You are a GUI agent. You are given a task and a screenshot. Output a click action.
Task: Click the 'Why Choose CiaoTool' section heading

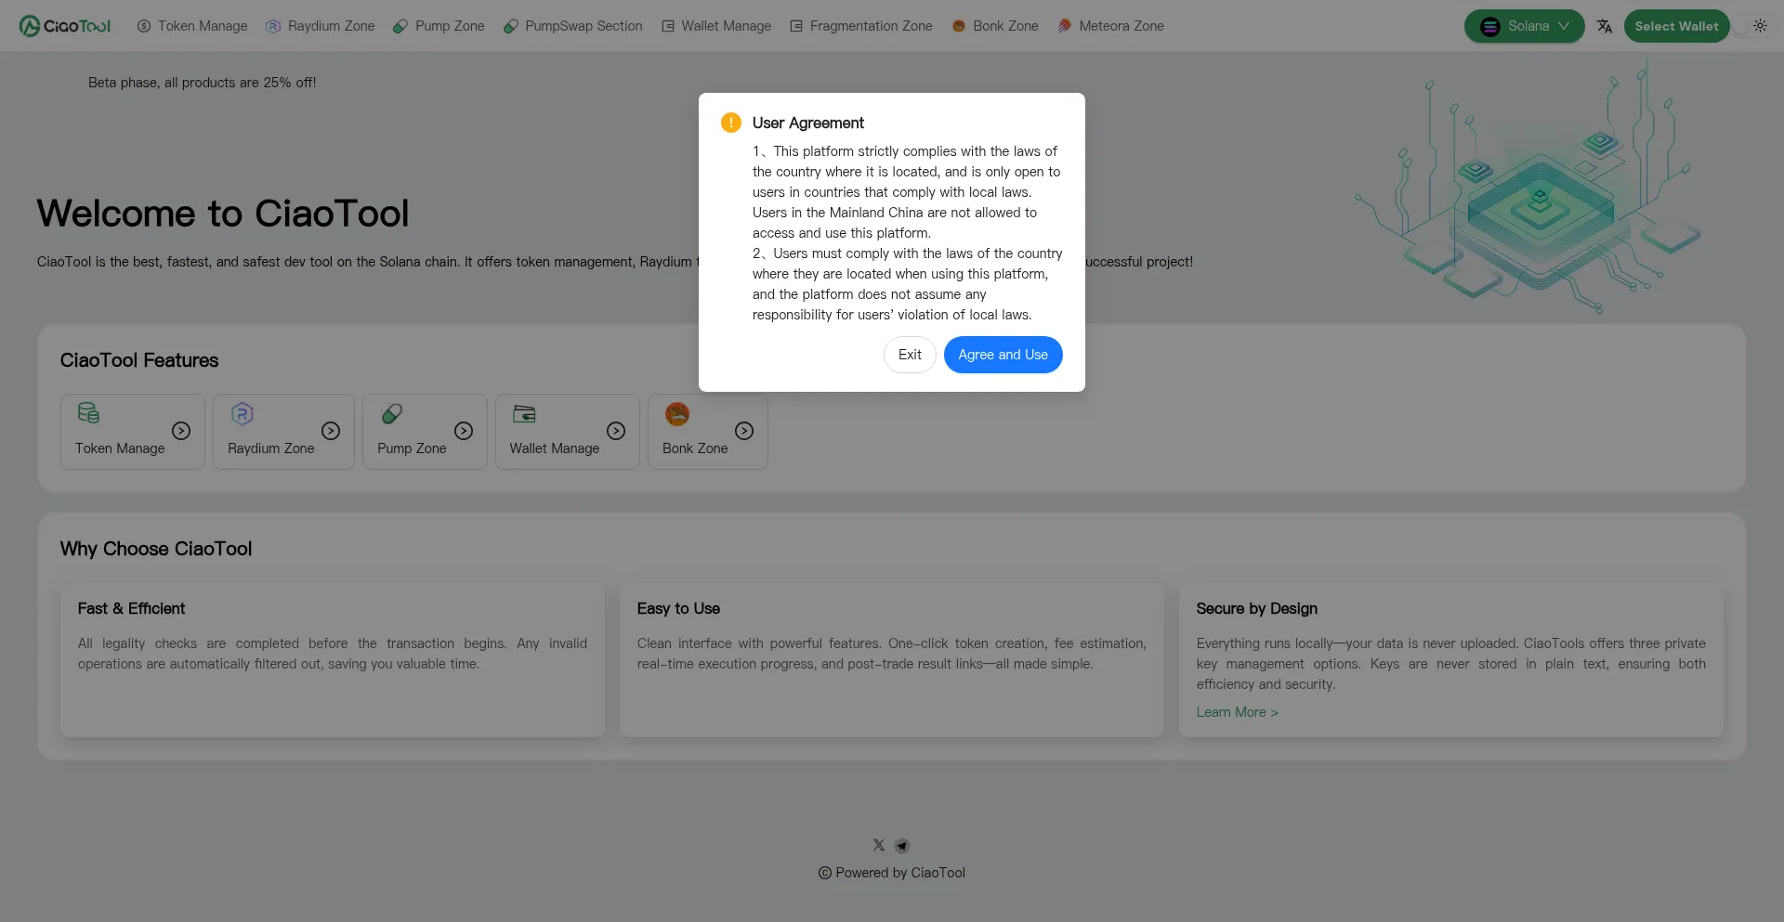coord(156,549)
